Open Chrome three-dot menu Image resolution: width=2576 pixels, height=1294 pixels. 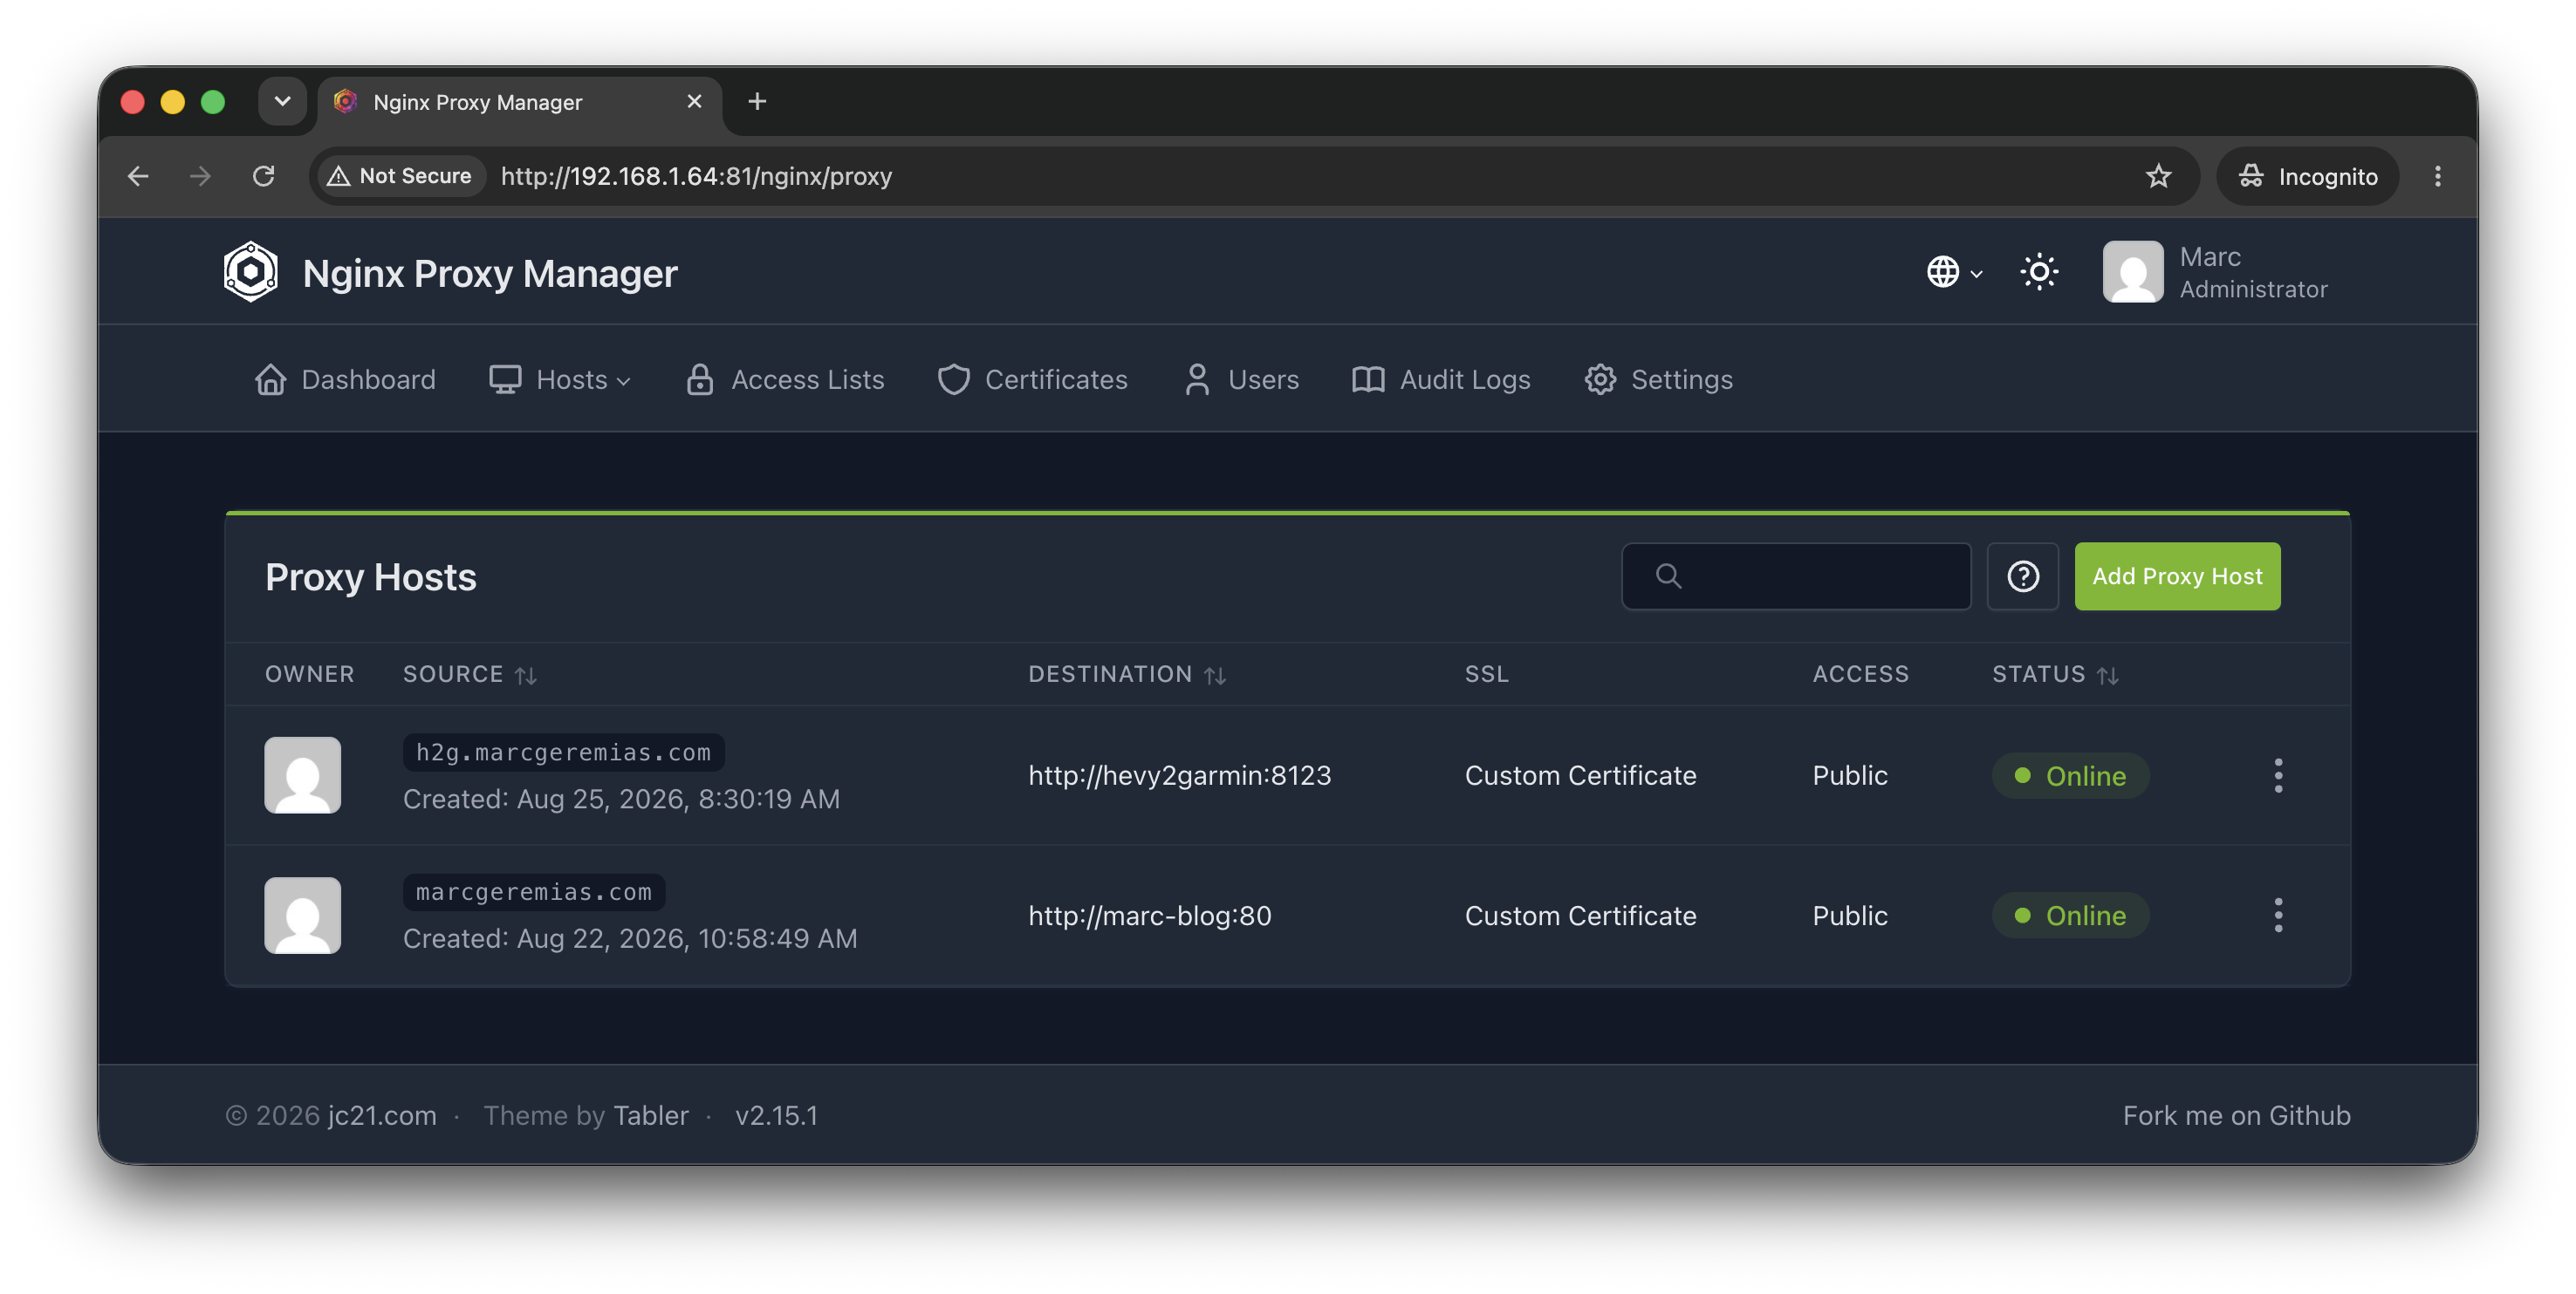point(2437,176)
